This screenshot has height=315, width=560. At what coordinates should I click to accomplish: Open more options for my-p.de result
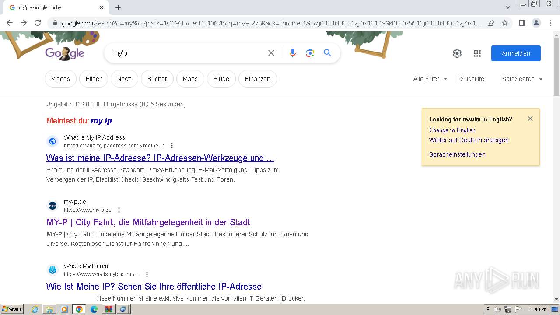119,210
